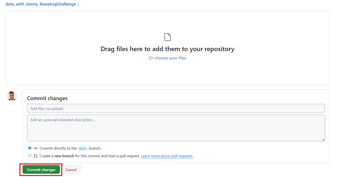Click the git commit icon next to 'Commit directly'

[x=36, y=148]
